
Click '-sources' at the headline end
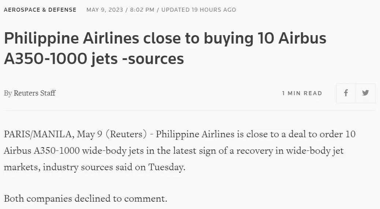pyautogui.click(x=153, y=59)
